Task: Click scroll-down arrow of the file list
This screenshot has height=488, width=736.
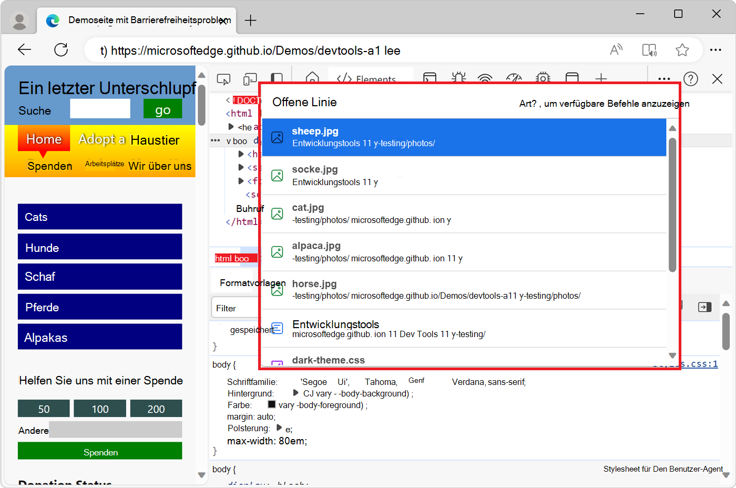Action: point(672,355)
